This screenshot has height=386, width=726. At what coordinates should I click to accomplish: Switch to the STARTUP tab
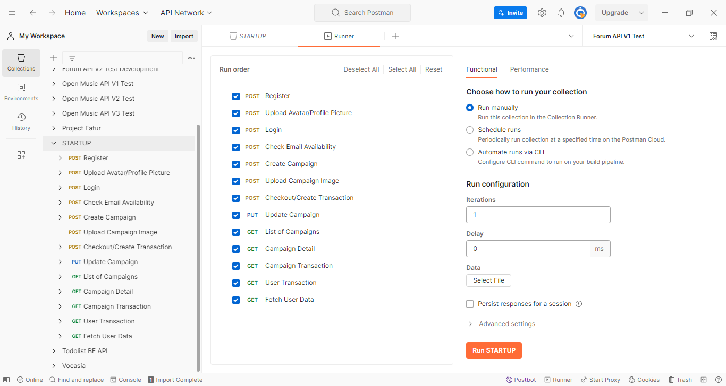pyautogui.click(x=248, y=36)
